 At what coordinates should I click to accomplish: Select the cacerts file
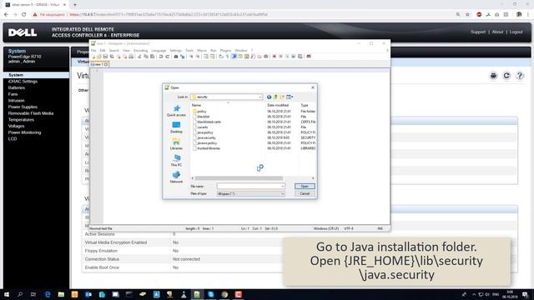pos(200,127)
